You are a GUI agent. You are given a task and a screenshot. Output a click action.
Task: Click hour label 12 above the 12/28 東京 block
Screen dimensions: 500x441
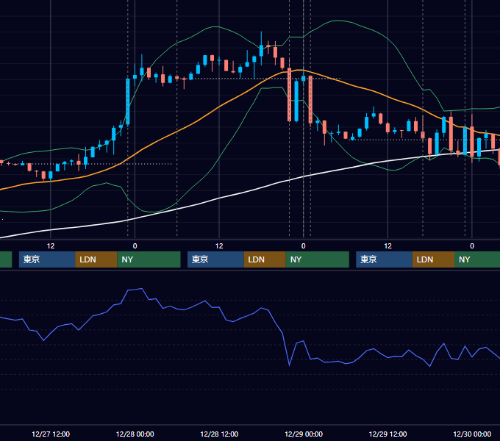[219, 246]
